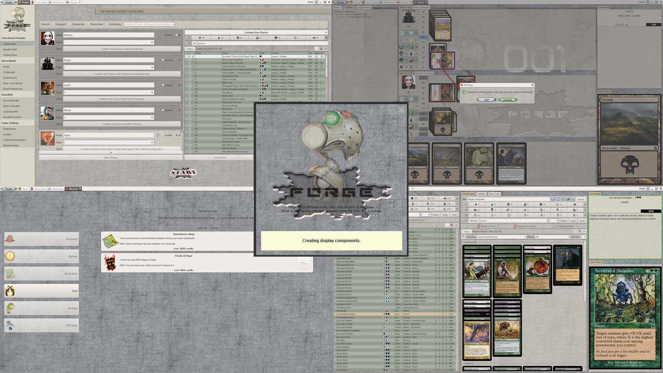The height and width of the screenshot is (373, 663).
Task: Open Ramzes team number dropdown
Action: point(152,42)
